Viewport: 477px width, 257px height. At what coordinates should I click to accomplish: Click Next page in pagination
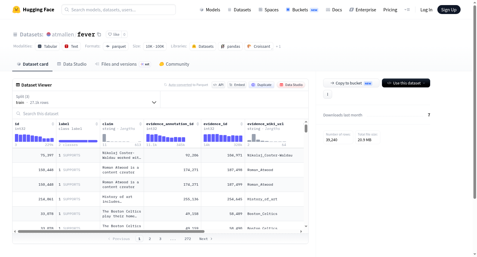[x=206, y=239]
